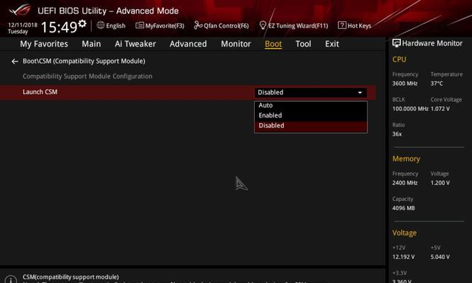The image size is (472, 283).
Task: Click +5V reading 5.040 V
Action: (x=440, y=257)
